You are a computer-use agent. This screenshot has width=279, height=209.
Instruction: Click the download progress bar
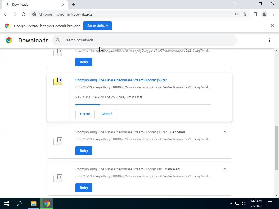click(x=143, y=105)
